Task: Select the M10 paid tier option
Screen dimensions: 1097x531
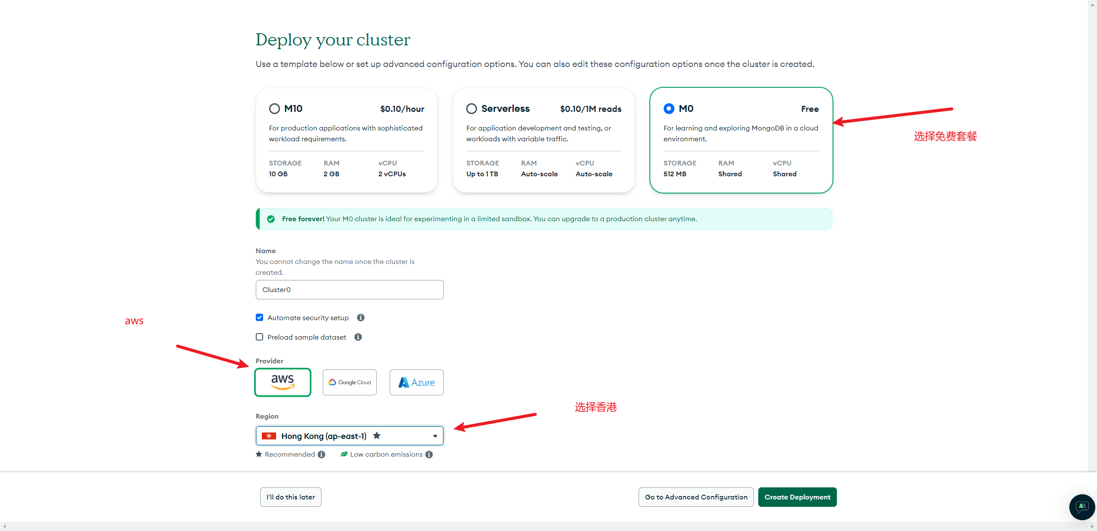Action: (274, 108)
